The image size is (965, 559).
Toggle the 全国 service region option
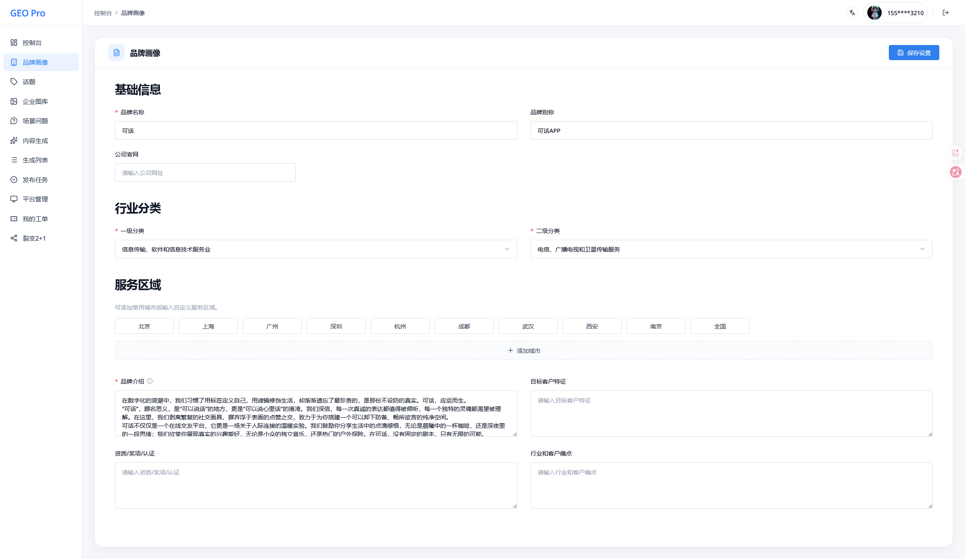(x=720, y=326)
